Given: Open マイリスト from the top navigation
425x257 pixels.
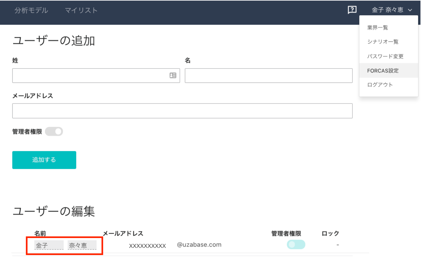Looking at the screenshot, I should point(81,10).
